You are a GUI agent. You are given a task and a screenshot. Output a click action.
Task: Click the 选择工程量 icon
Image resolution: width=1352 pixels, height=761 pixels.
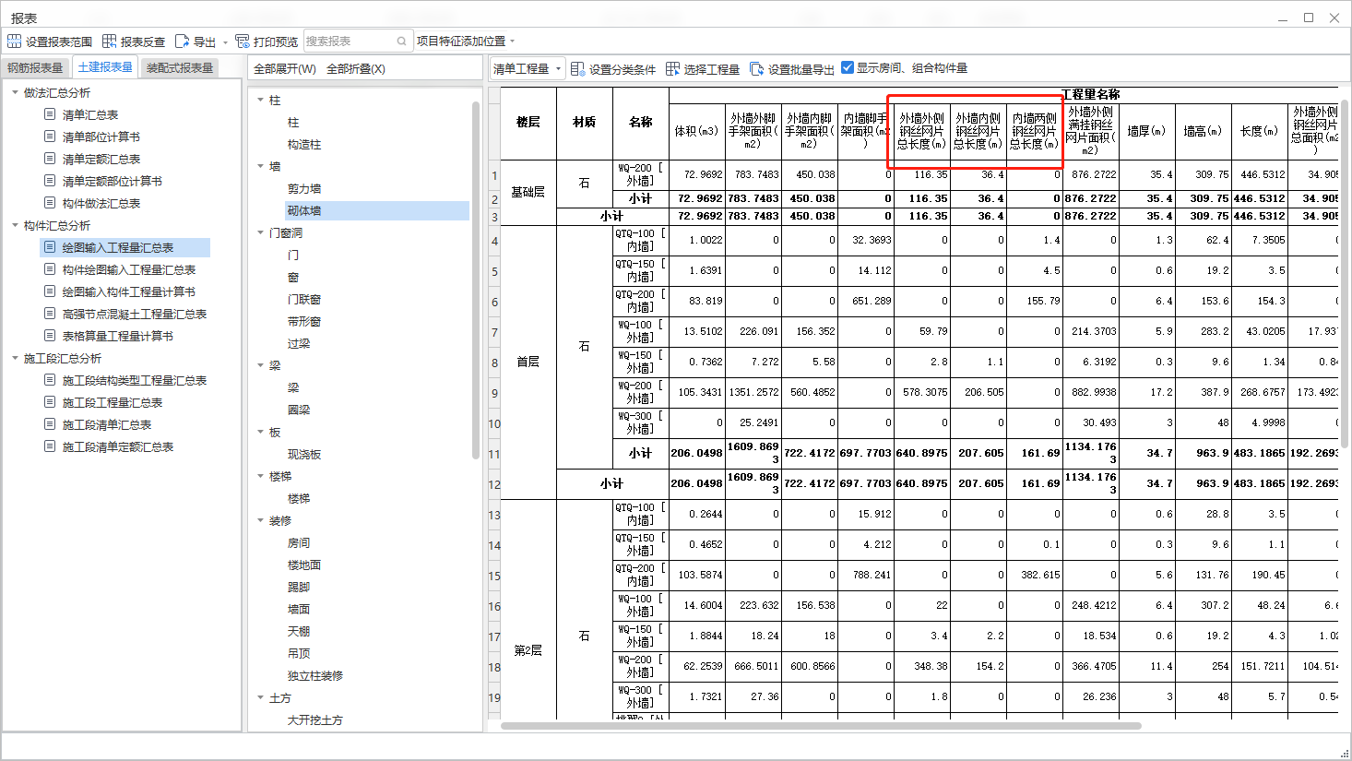(672, 69)
